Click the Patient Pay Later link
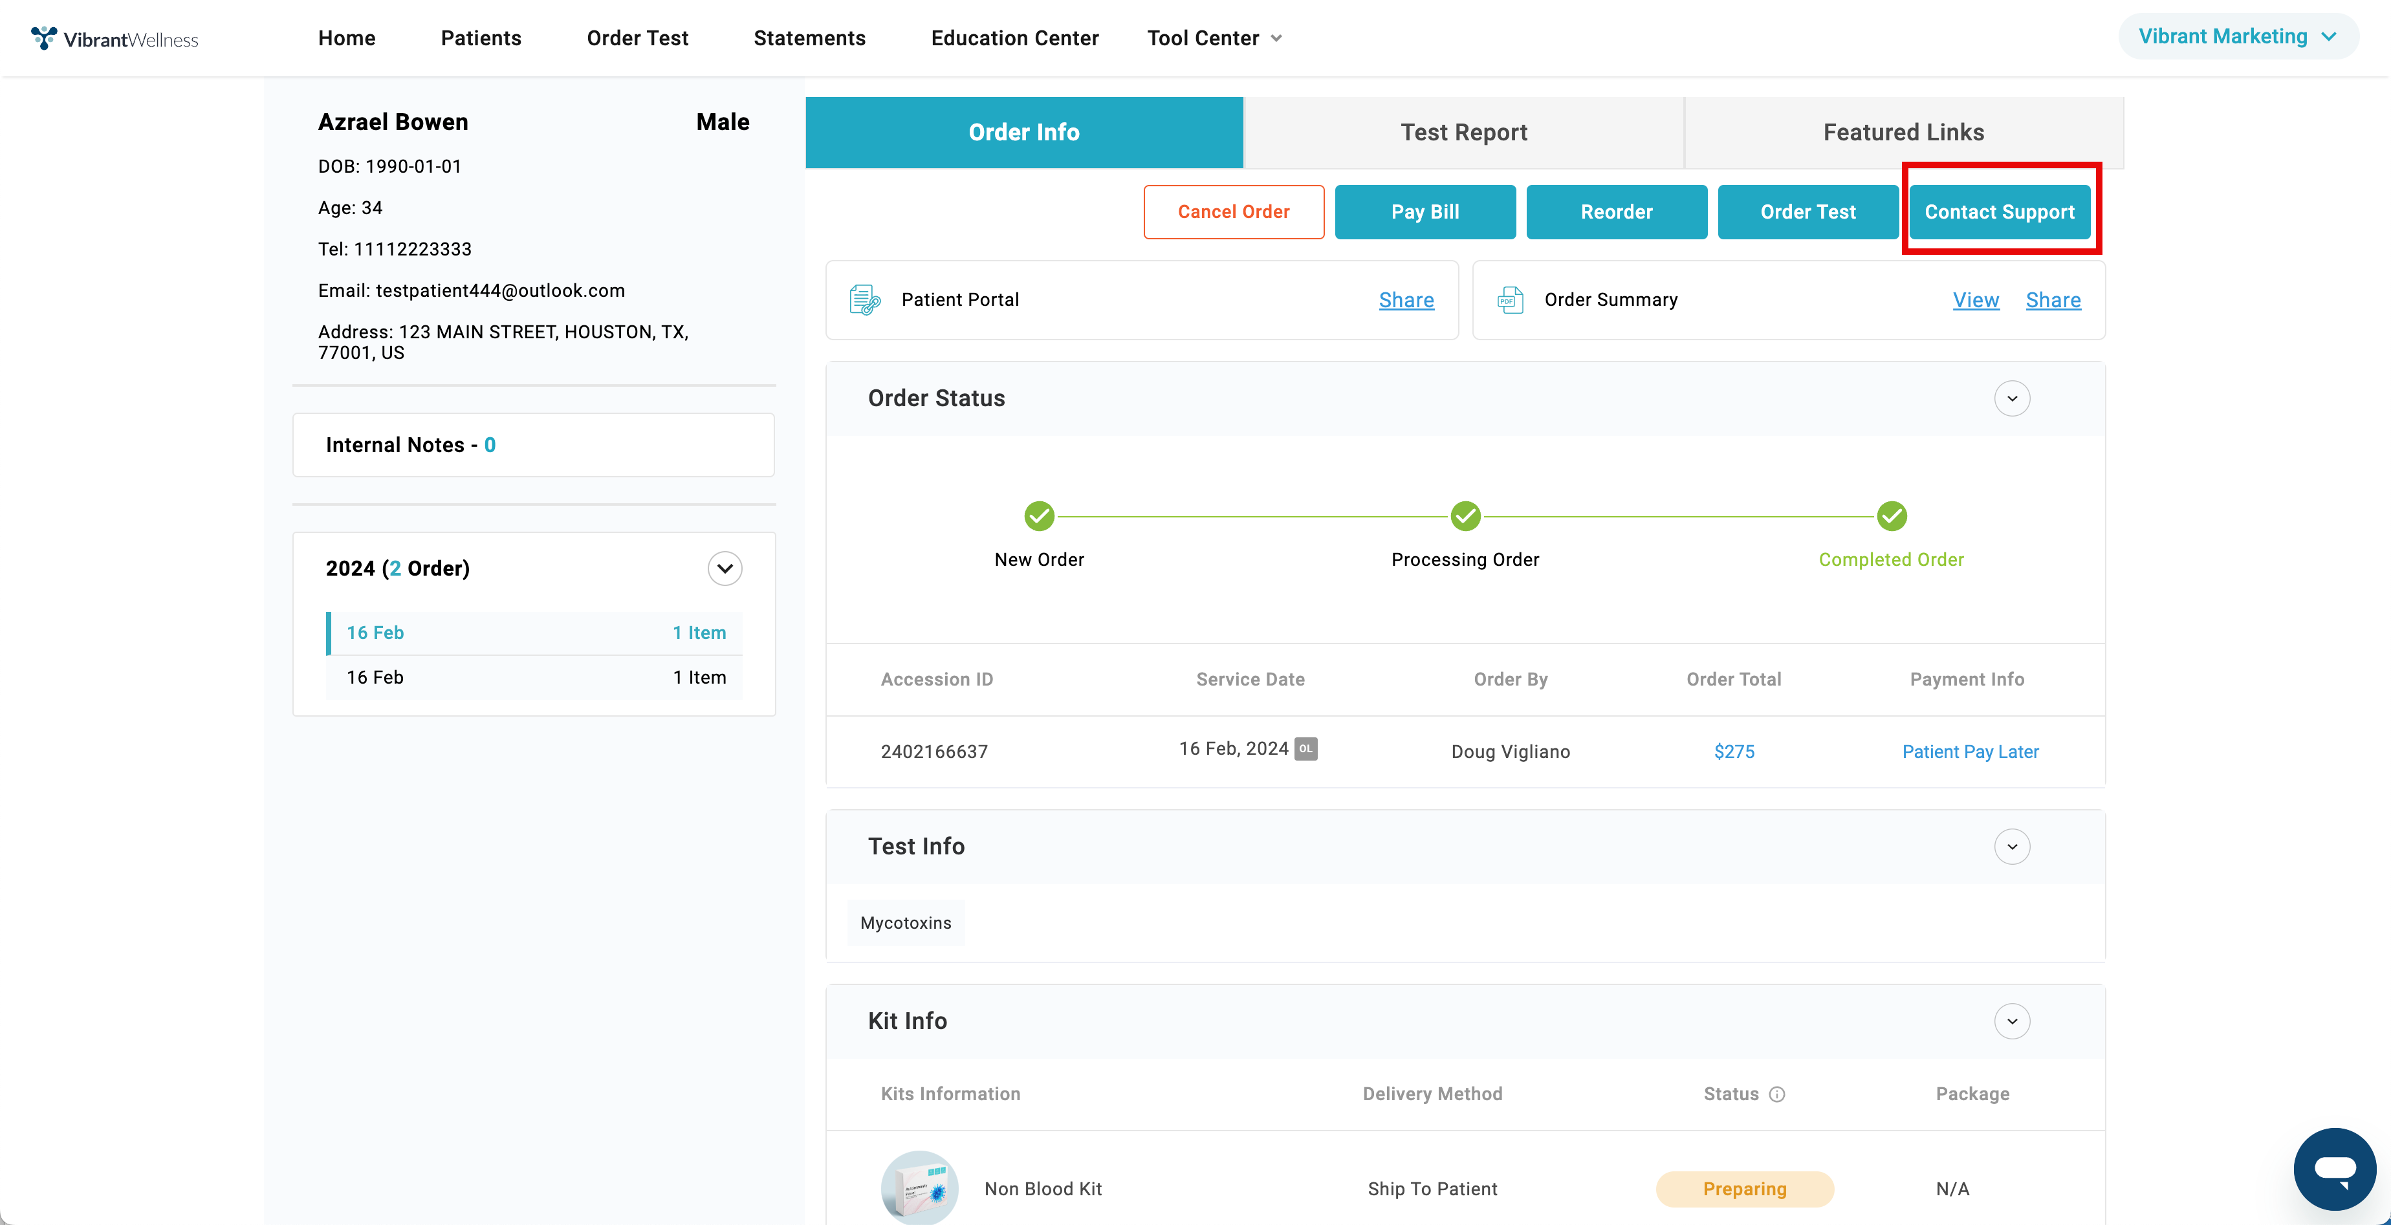The width and height of the screenshot is (2391, 1225). [1970, 752]
